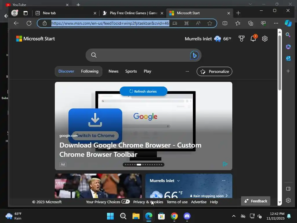Open Microsoft Start page settings gear
Image resolution: width=297 pixels, height=223 pixels.
(265, 39)
